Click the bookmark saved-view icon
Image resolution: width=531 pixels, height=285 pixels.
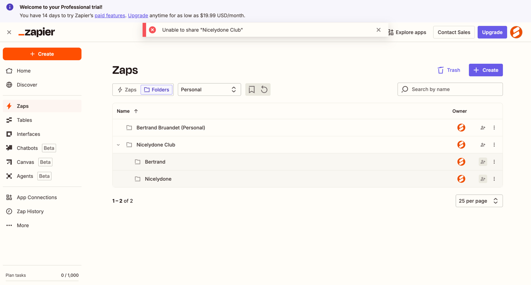(x=251, y=90)
